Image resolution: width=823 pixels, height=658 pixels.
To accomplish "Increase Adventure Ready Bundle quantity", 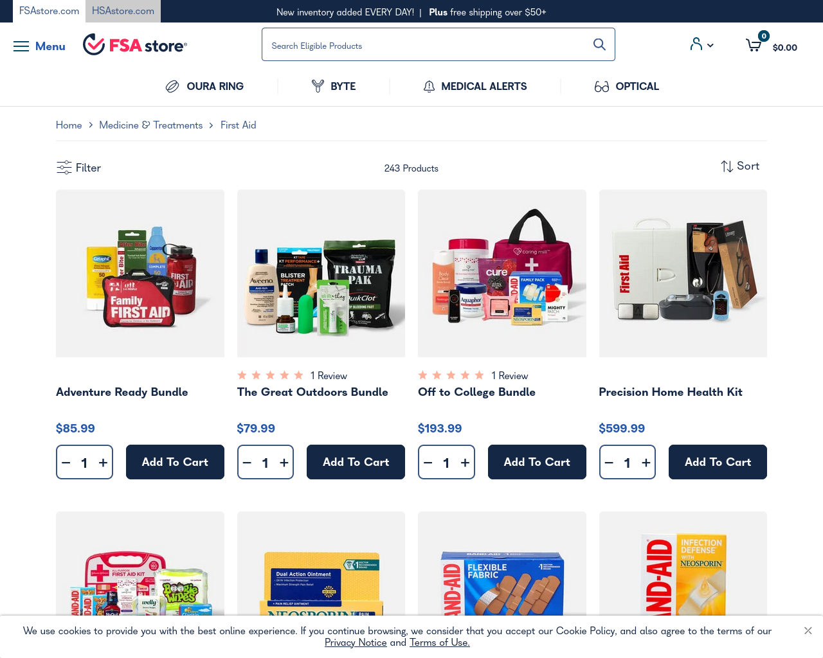I will pos(103,463).
